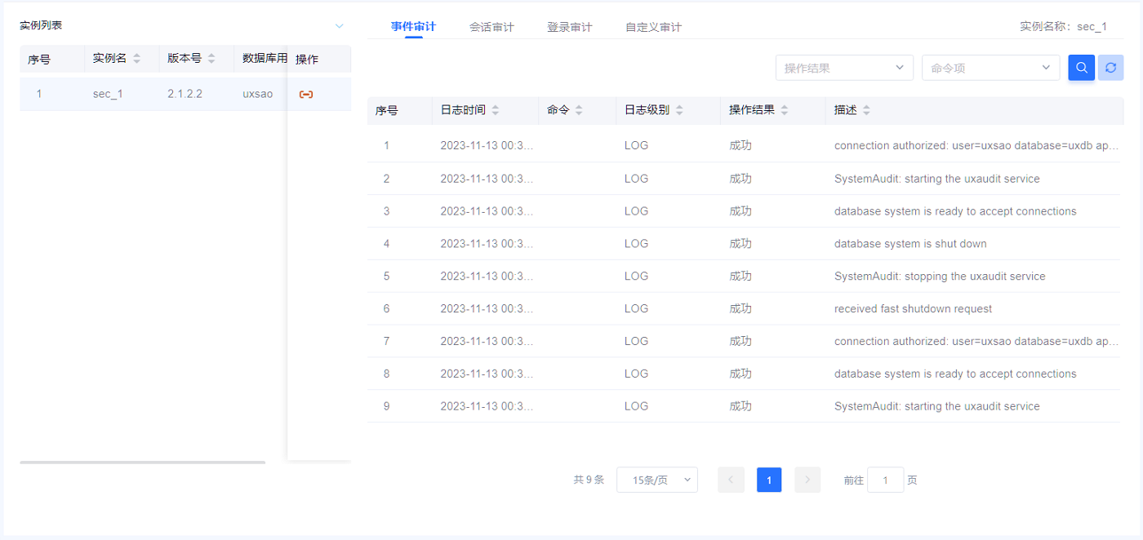The width and height of the screenshot is (1143, 540).
Task: Click the blue search magnifier button
Action: click(x=1081, y=68)
